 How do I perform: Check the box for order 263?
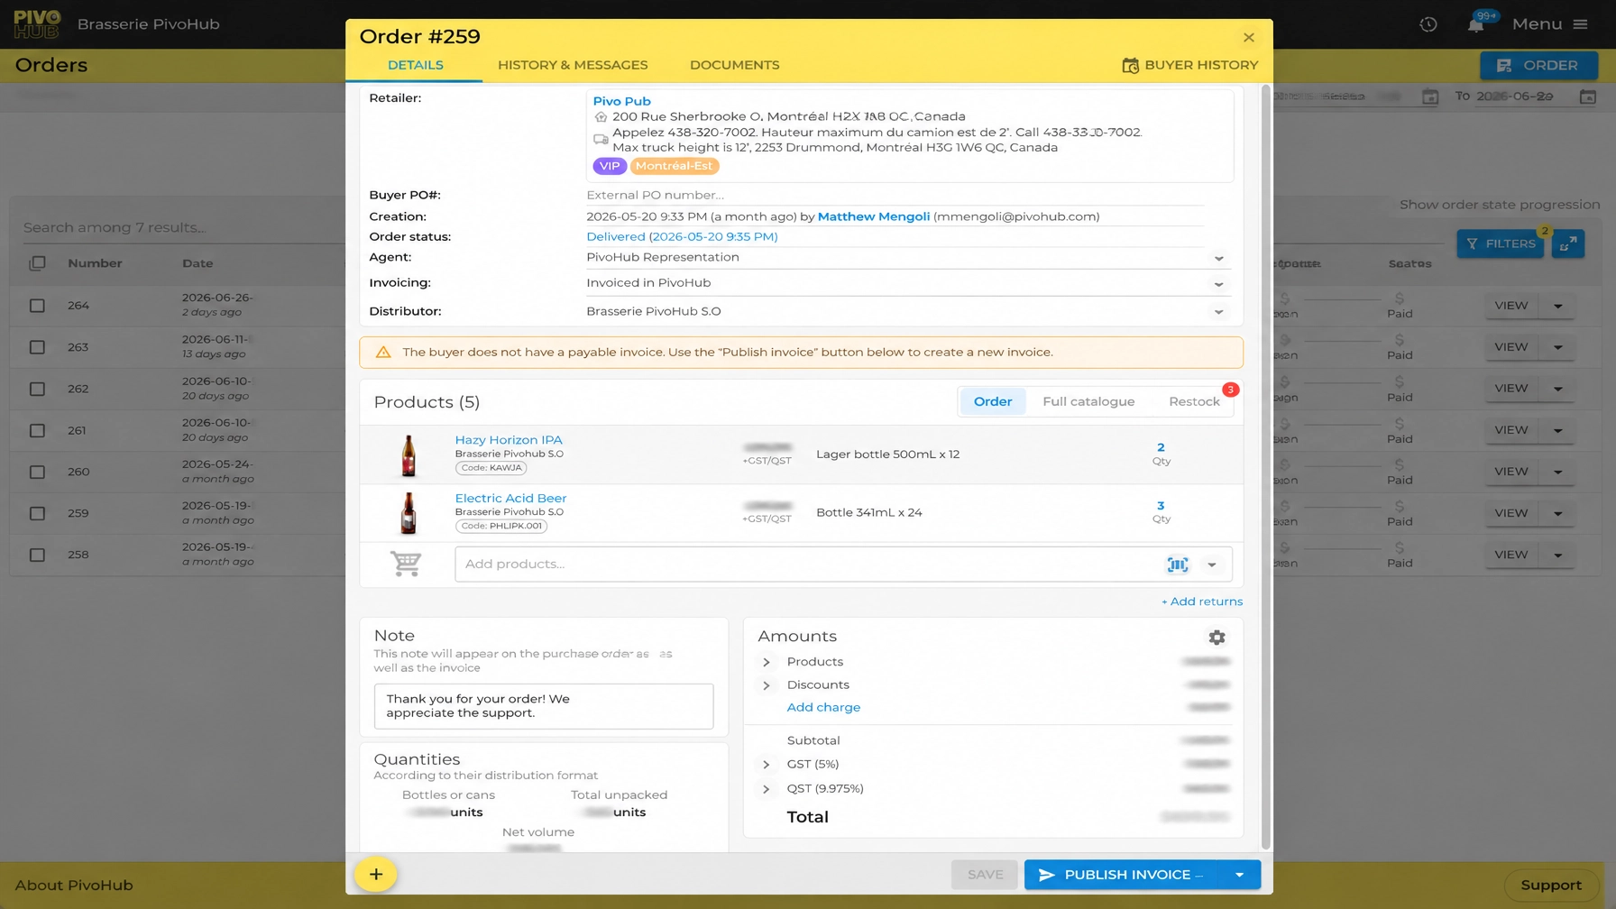37,347
